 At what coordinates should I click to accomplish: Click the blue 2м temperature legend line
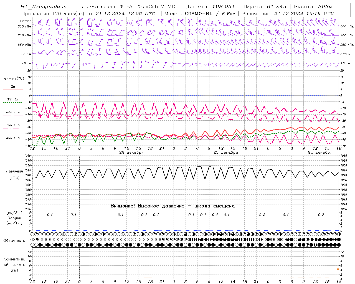click(x=13, y=90)
